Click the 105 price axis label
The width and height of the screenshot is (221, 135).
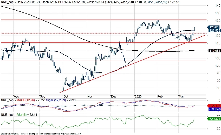click(x=217, y=58)
